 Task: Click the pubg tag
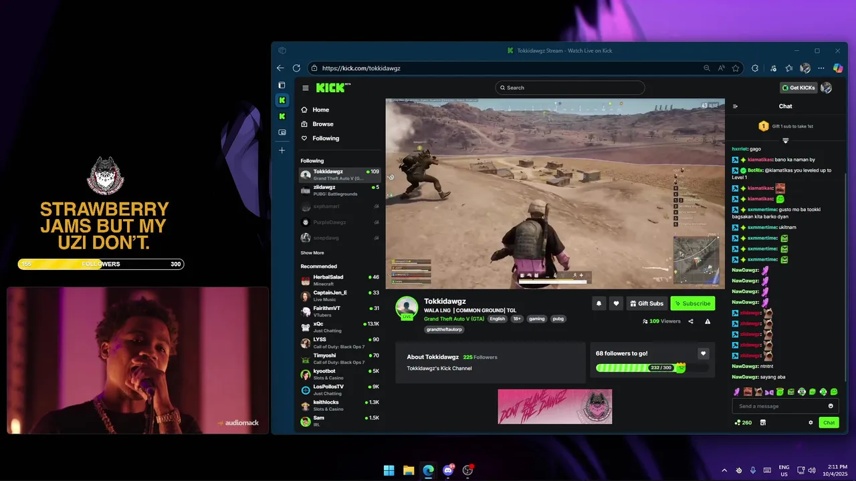point(558,319)
